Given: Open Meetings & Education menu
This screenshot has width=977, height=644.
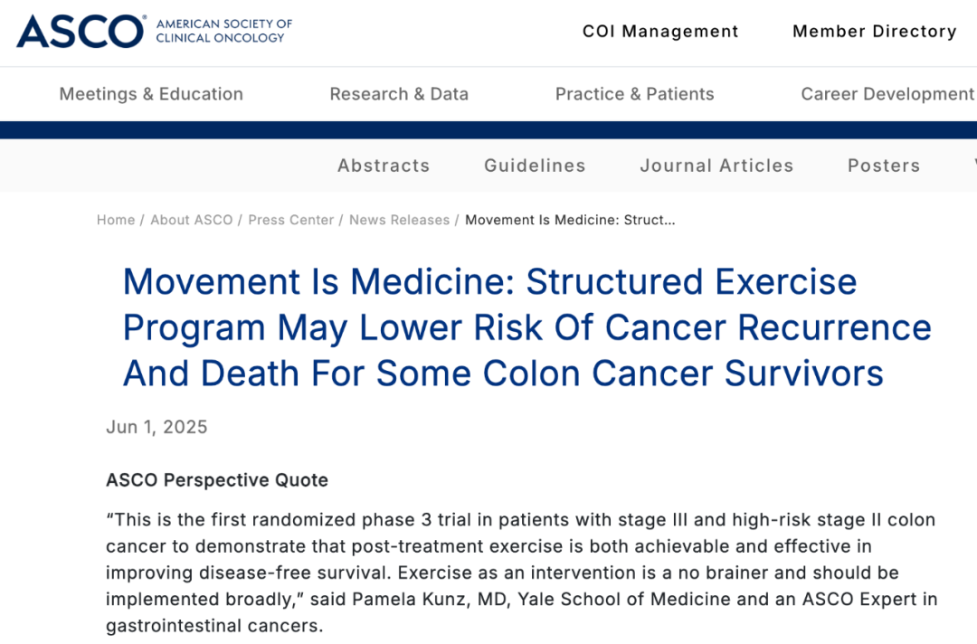Looking at the screenshot, I should [x=151, y=94].
